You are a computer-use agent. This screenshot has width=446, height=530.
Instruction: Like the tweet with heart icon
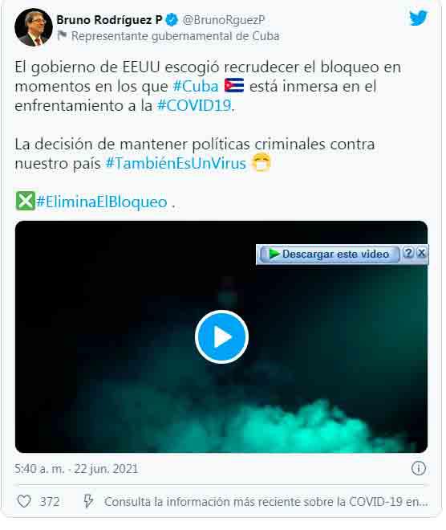(x=24, y=501)
